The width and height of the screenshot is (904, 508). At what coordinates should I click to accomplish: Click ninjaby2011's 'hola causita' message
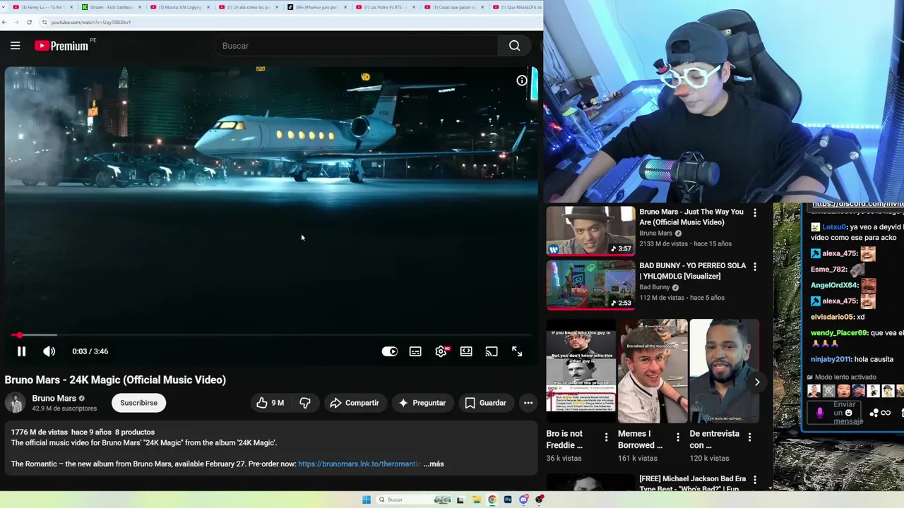click(874, 359)
